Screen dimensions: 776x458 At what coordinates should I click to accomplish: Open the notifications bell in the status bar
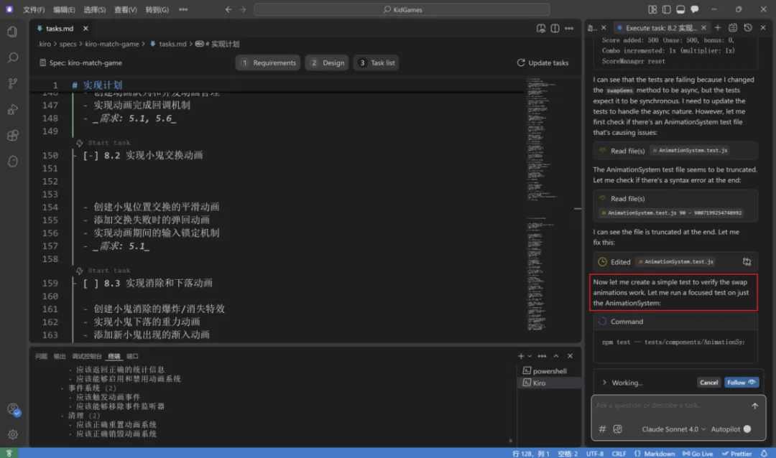point(764,454)
